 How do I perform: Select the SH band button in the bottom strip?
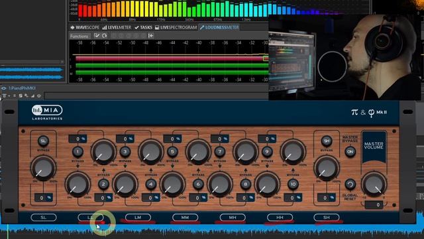point(327,217)
